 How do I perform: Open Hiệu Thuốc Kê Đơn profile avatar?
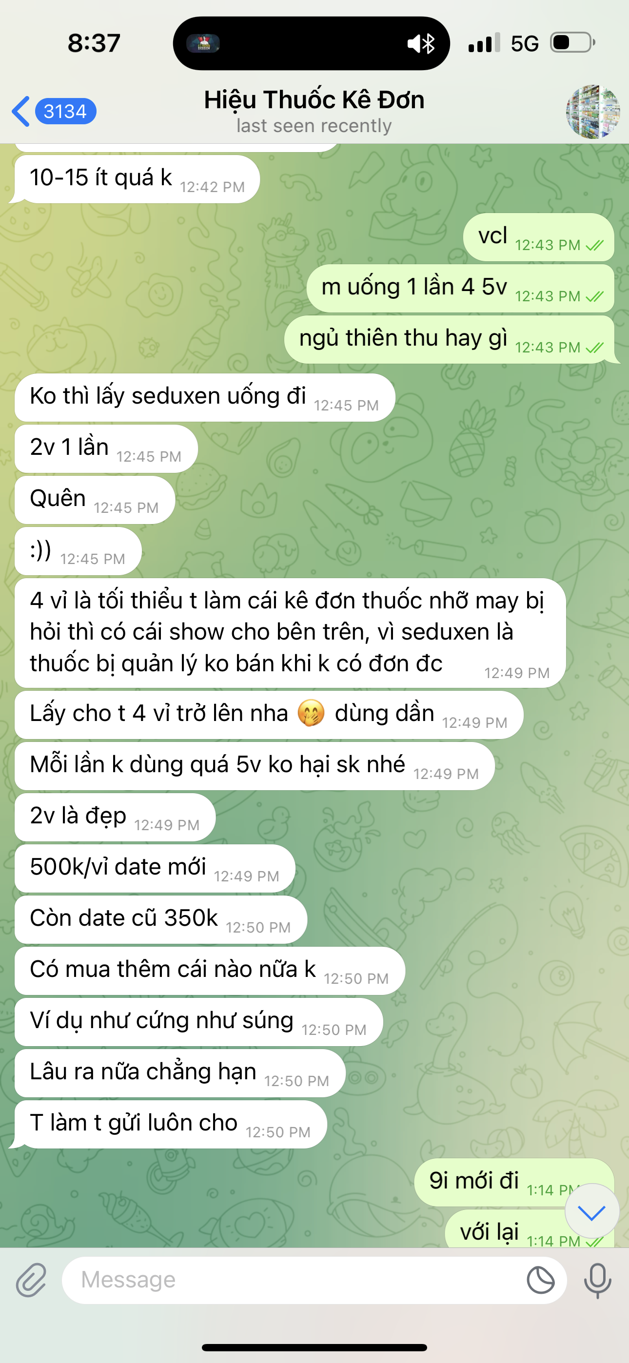tap(592, 112)
